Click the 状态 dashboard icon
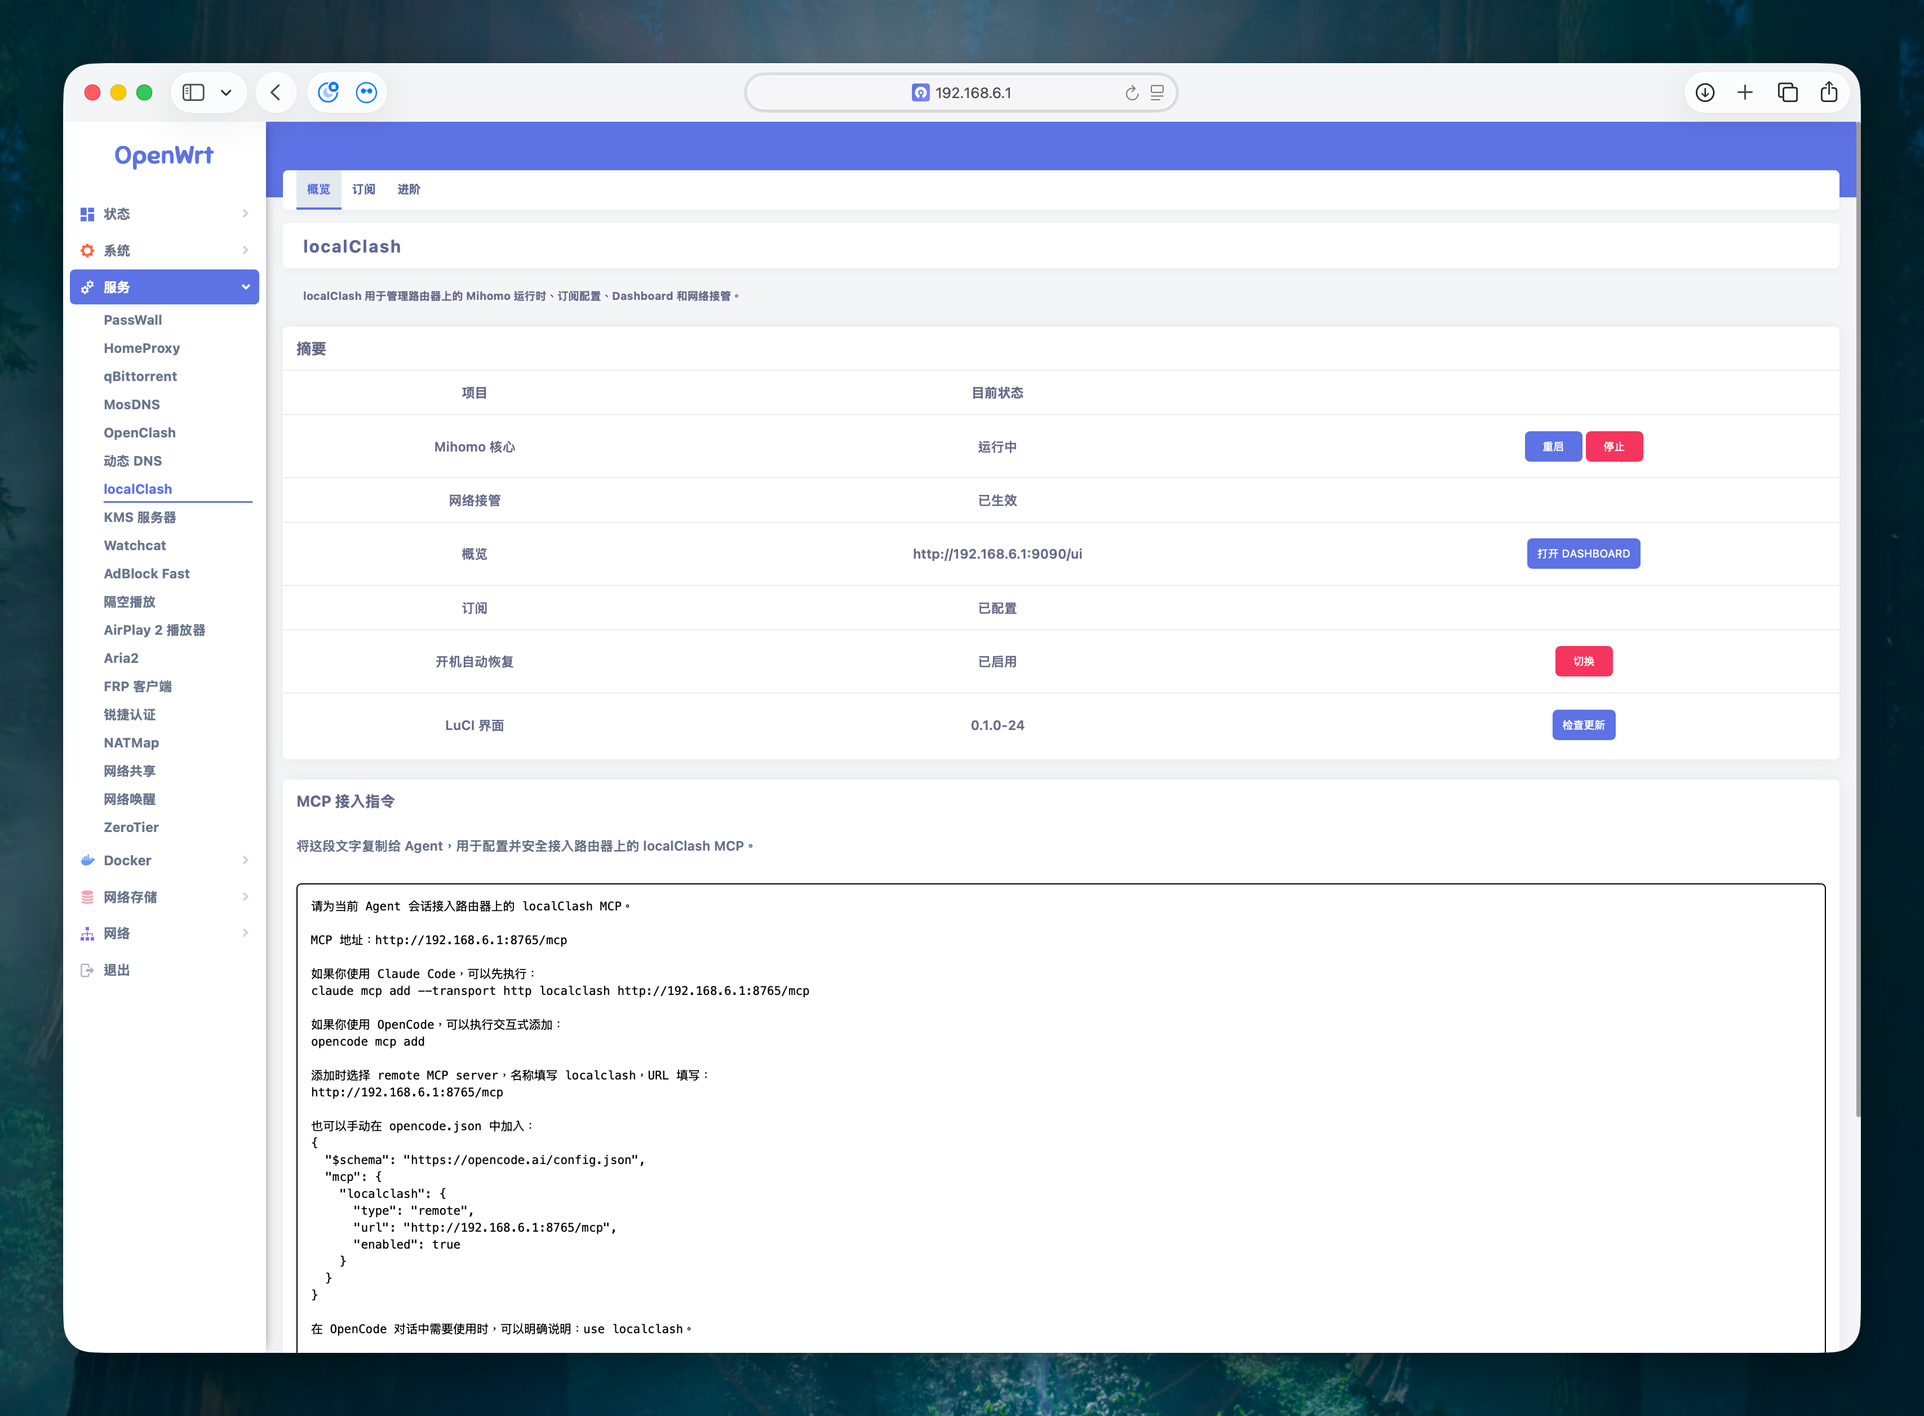The height and width of the screenshot is (1416, 1924). 87,214
